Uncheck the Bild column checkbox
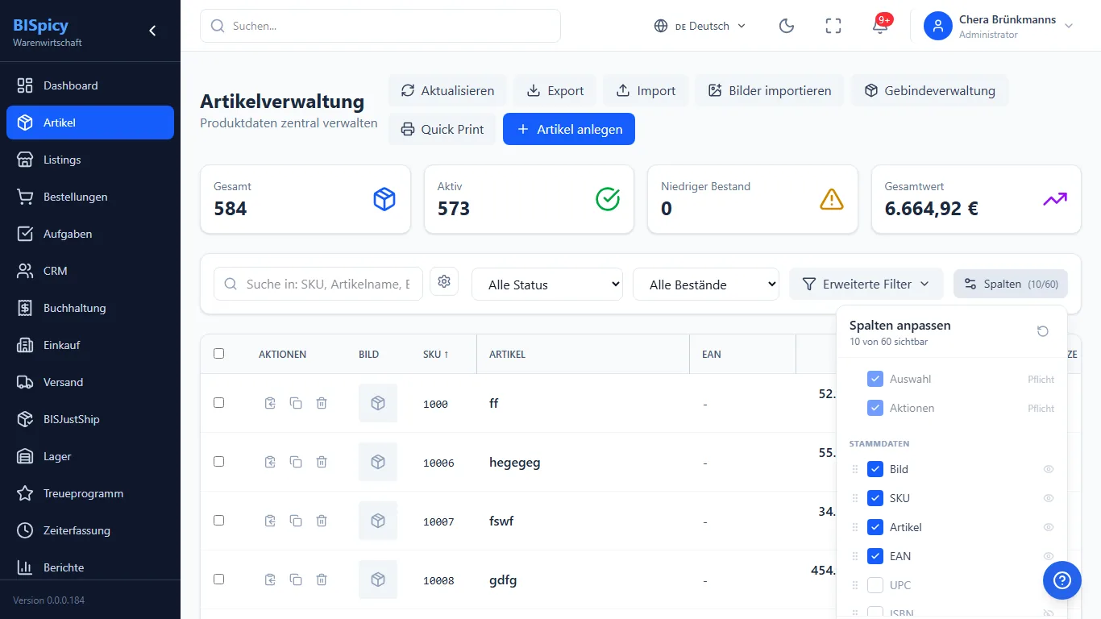This screenshot has width=1101, height=619. (x=875, y=469)
